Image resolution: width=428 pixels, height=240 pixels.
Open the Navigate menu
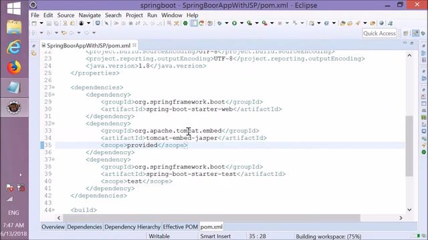click(x=90, y=15)
